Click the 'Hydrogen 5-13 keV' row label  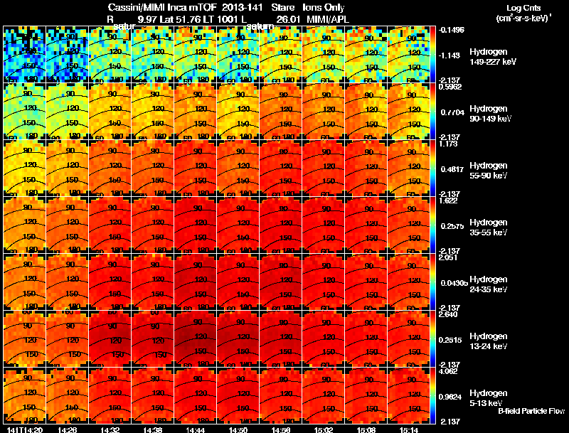click(489, 398)
